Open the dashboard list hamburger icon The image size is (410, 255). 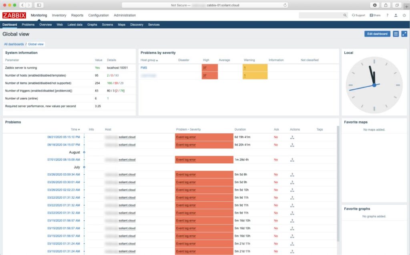pyautogui.click(x=396, y=34)
